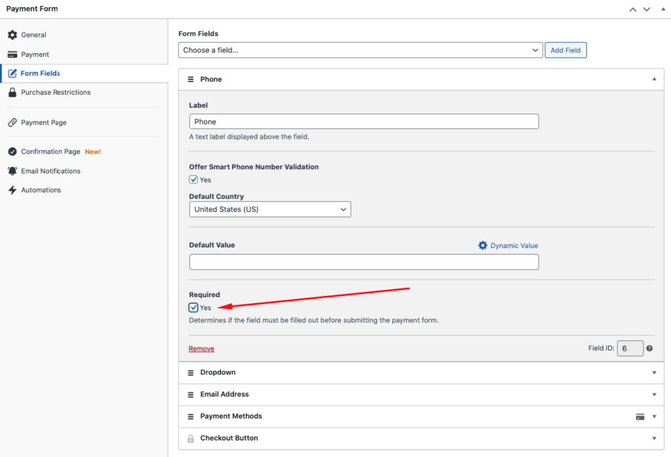This screenshot has width=671, height=457.
Task: Click the drag handle icon on Email Address row
Action: 191,395
